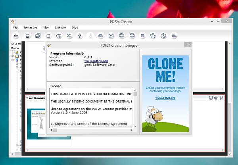The image size is (238, 165).
Task: Select the library documents node in folder tree
Action: click(17, 56)
